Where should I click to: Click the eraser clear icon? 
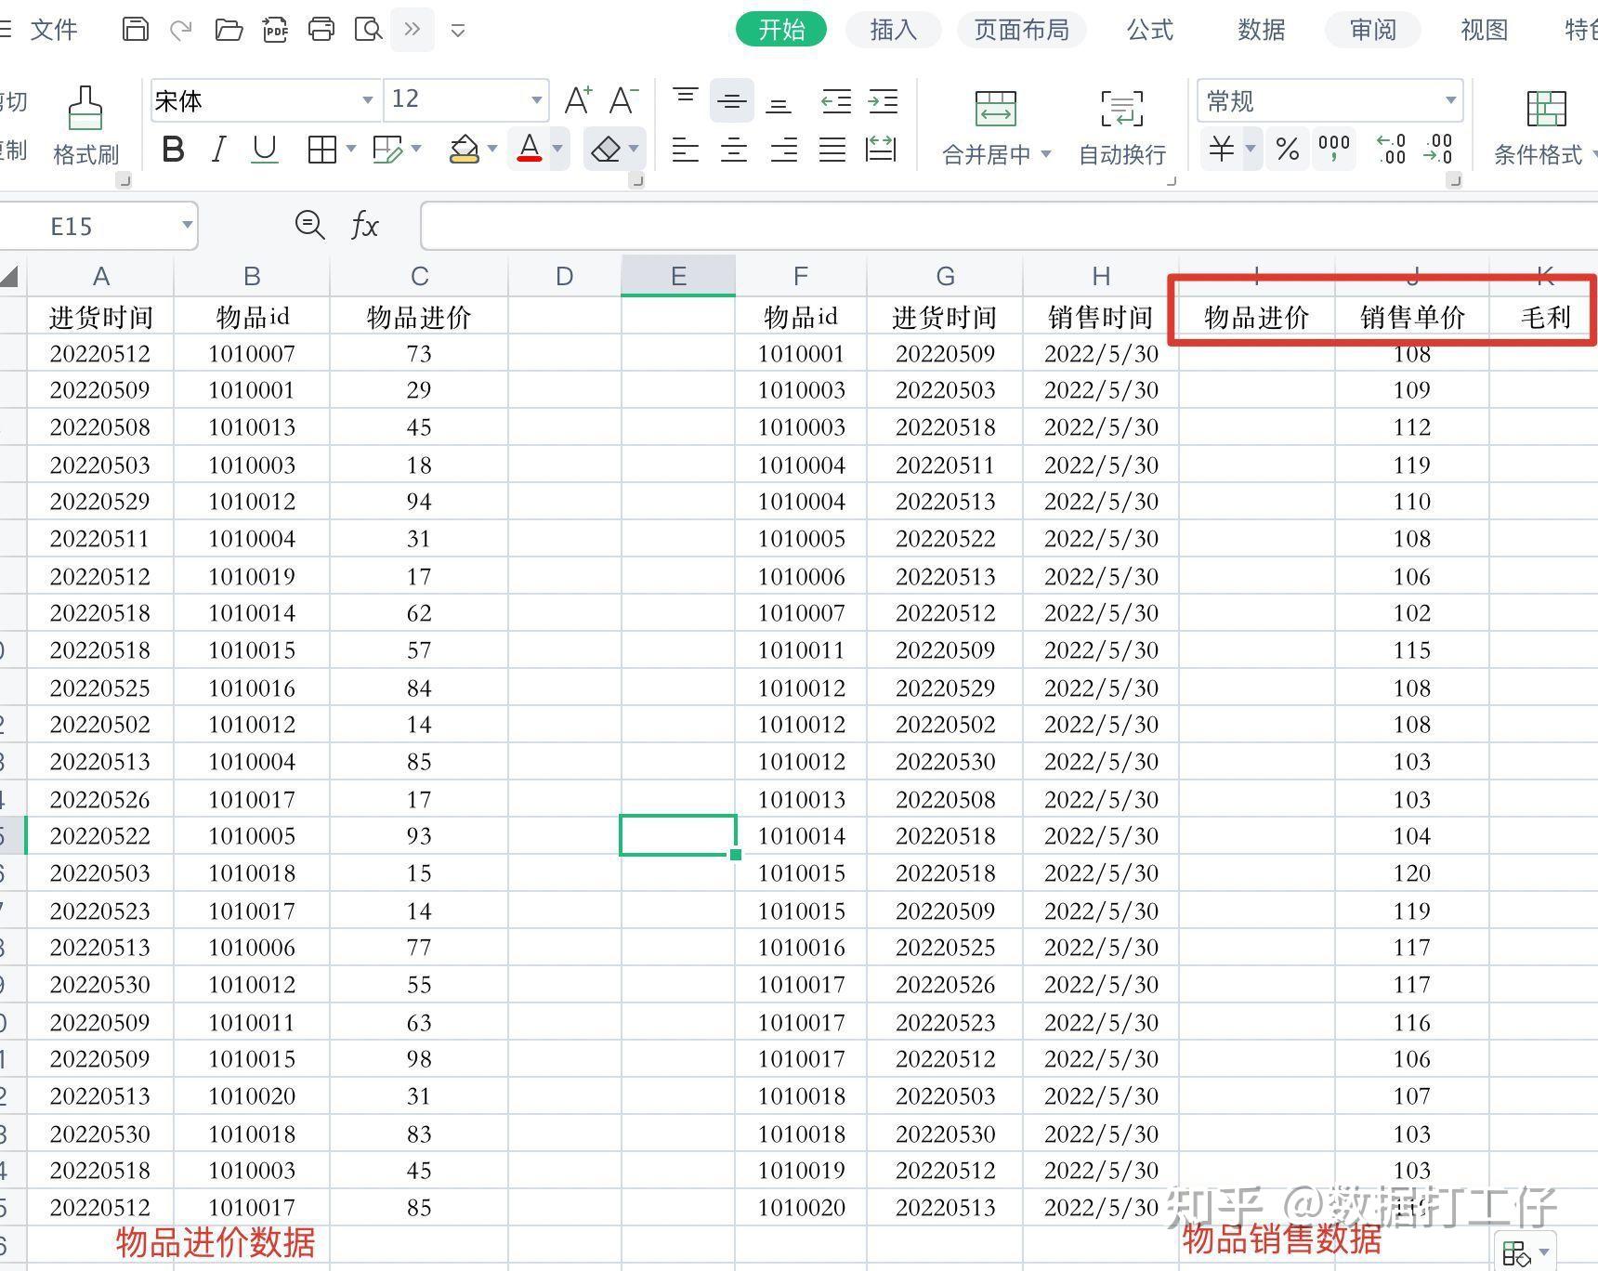pos(606,149)
